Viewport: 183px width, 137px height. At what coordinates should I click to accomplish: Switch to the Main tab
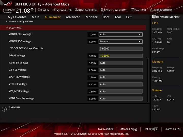click(x=36, y=17)
